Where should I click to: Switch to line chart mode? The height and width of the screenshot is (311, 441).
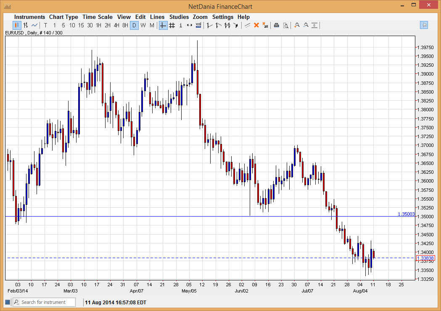click(x=34, y=25)
